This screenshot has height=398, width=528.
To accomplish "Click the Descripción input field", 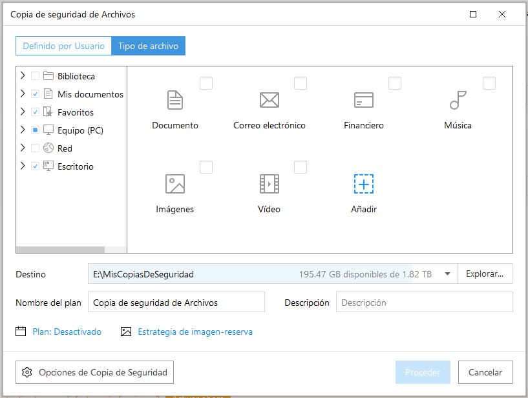I will [x=424, y=303].
